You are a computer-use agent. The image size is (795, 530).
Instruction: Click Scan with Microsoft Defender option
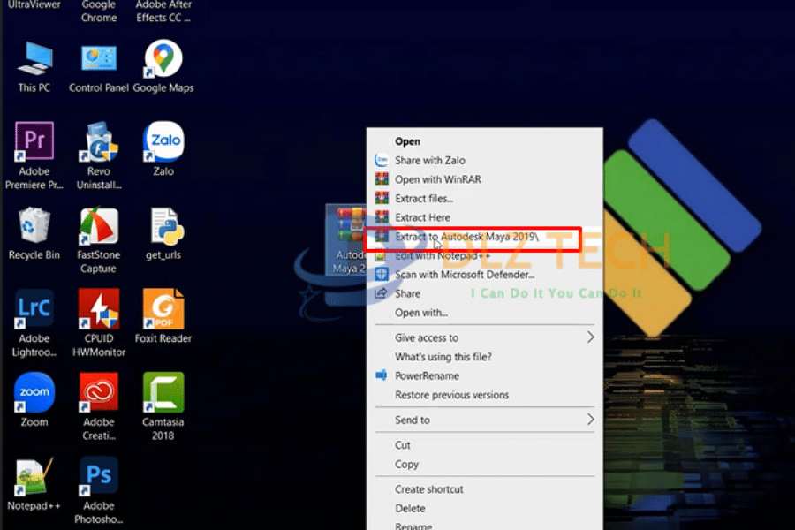point(465,275)
